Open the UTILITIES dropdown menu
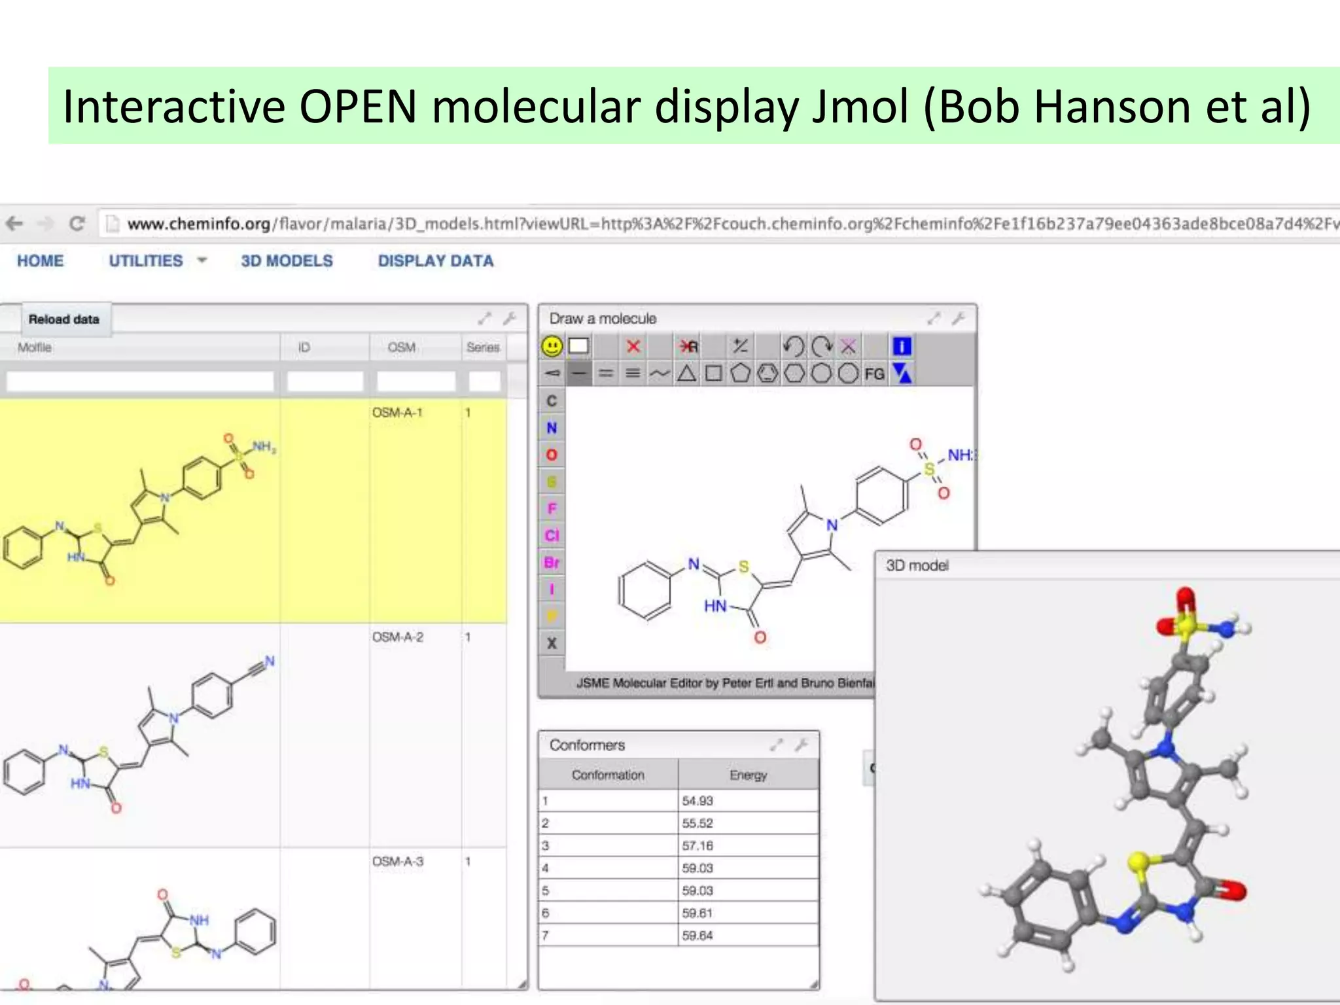Viewport: 1340px width, 1005px height. click(x=157, y=260)
